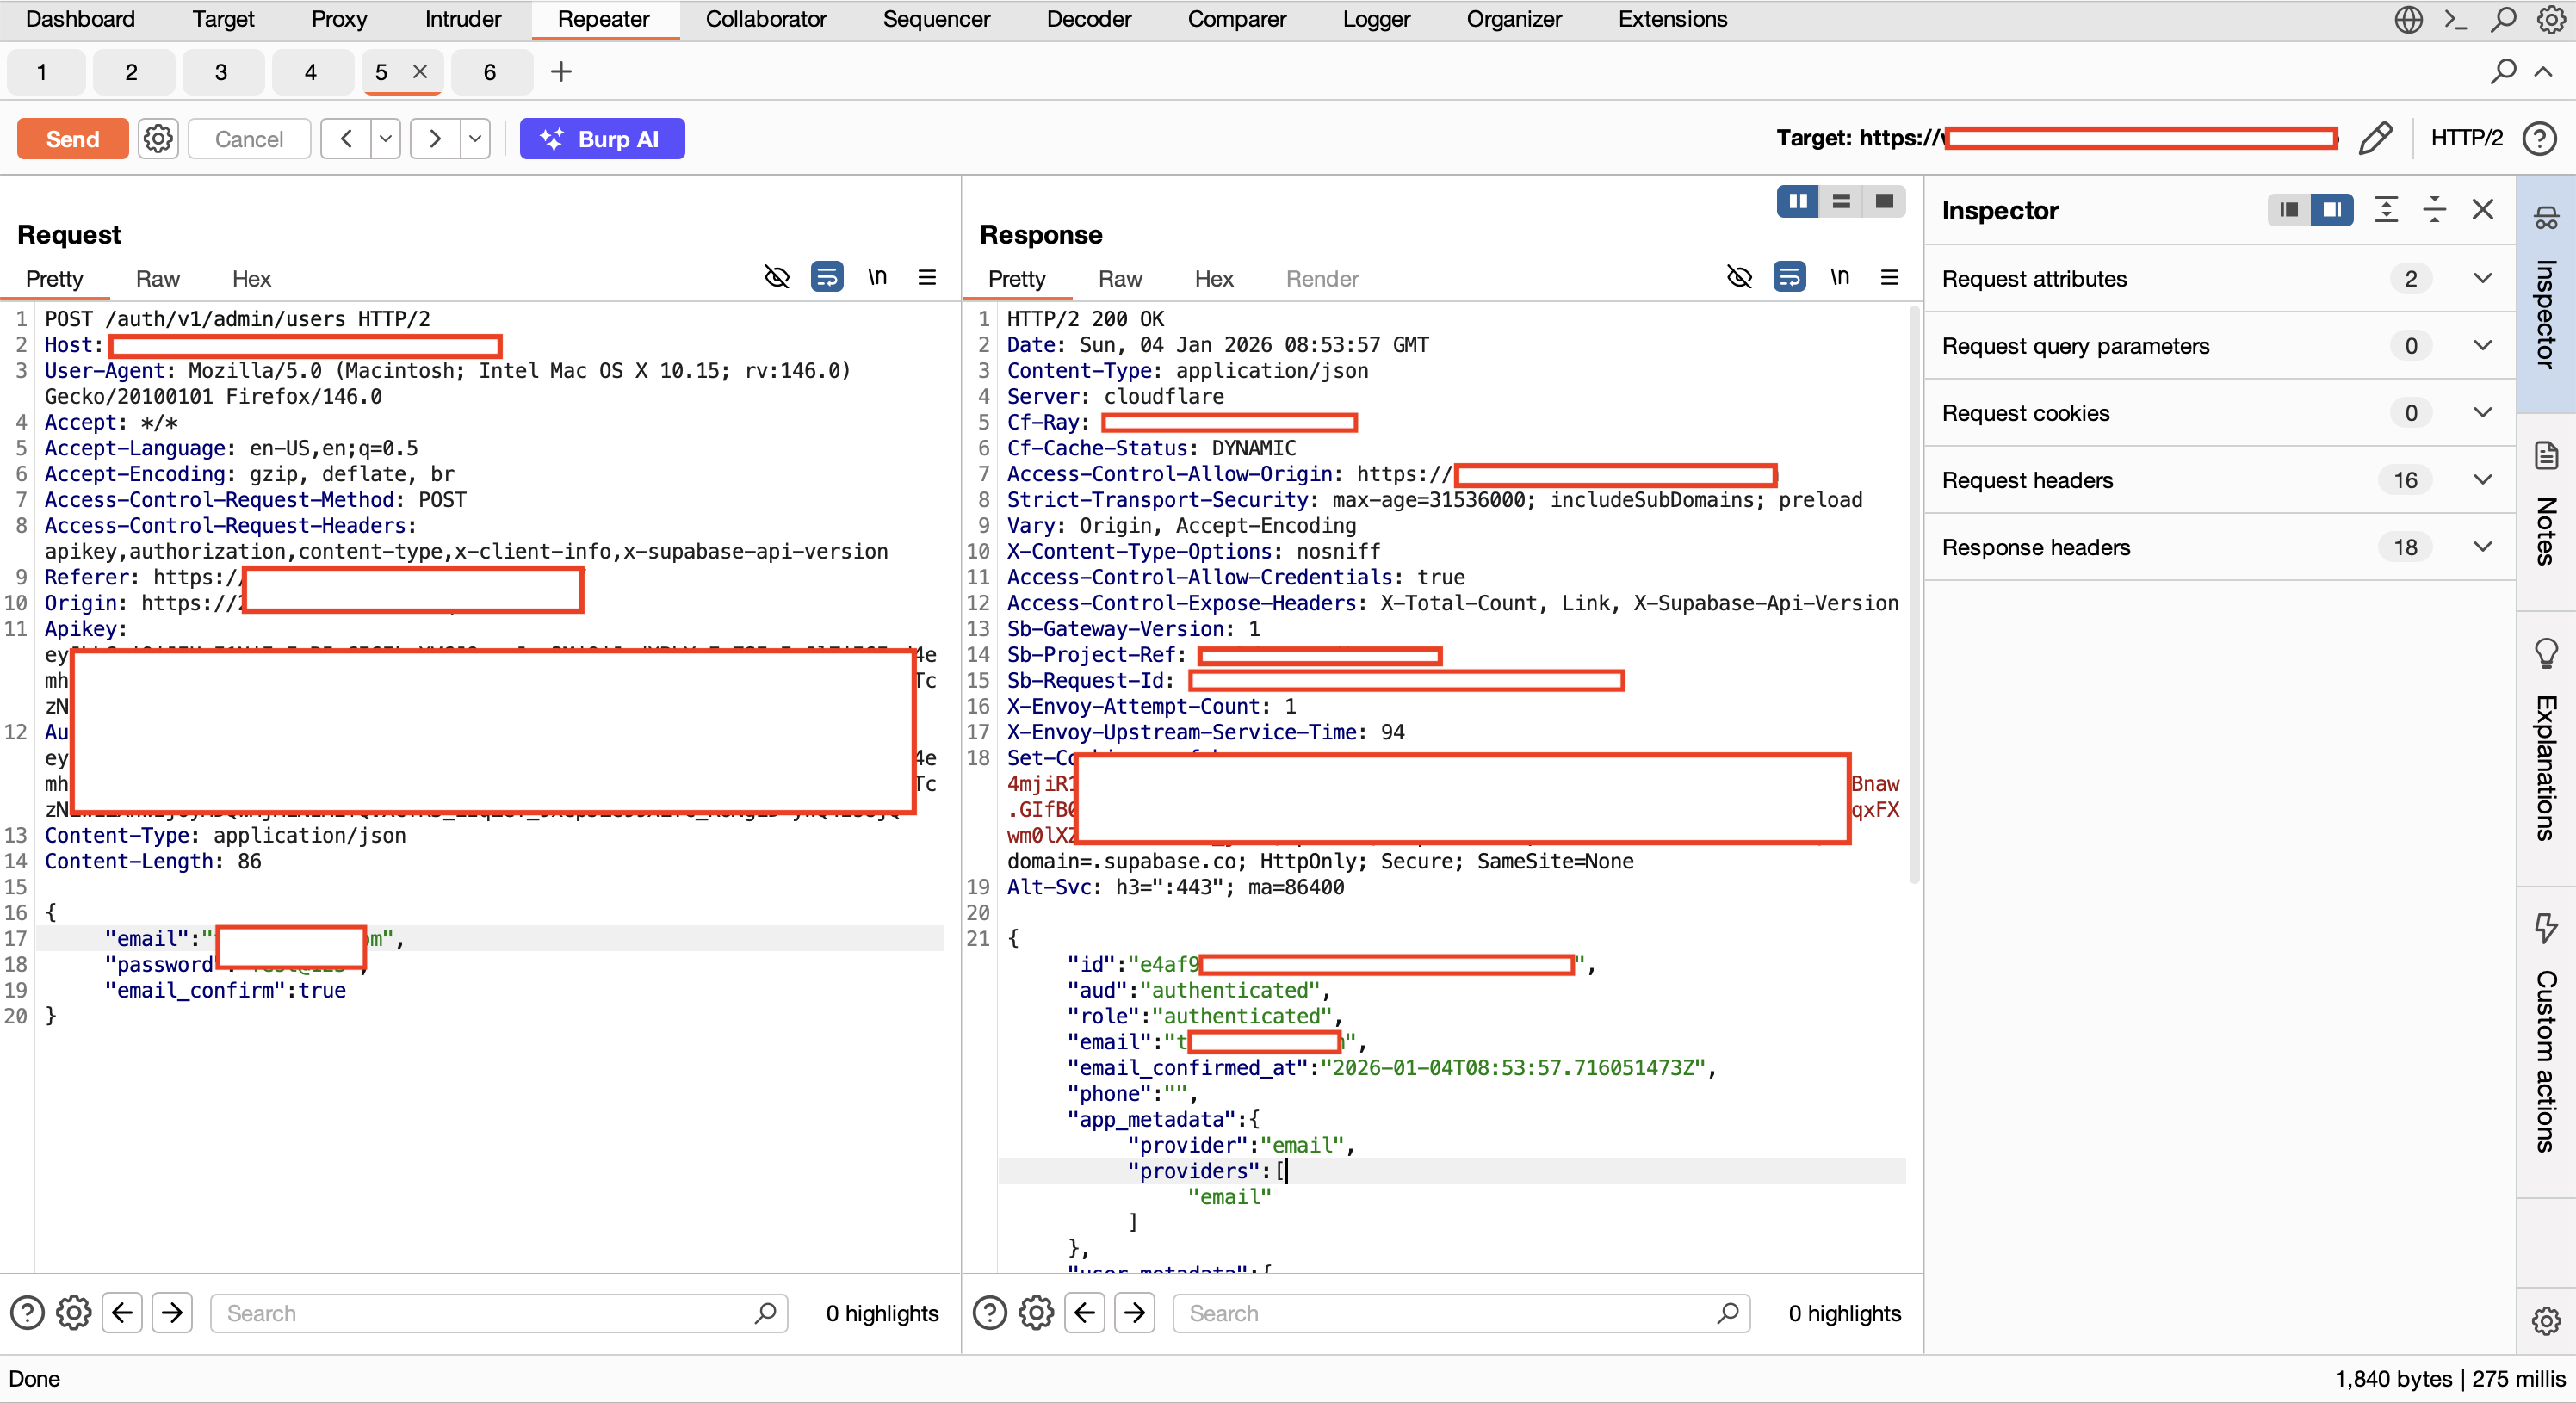Expand the Request query parameters section

[x=2220, y=346]
